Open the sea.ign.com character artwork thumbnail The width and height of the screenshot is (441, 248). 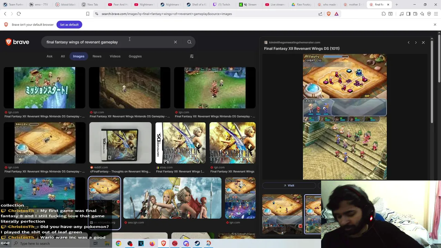pos(172,198)
